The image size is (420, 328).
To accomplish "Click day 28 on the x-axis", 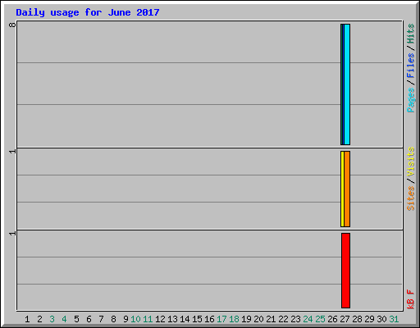I will click(x=357, y=319).
